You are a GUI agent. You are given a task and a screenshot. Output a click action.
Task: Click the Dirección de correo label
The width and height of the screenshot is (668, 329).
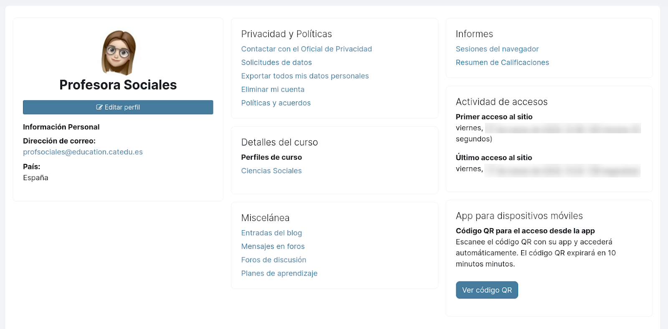pyautogui.click(x=59, y=141)
